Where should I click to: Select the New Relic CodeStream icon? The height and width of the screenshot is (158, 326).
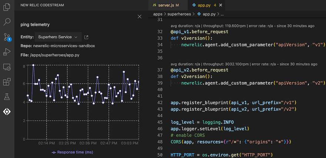point(7,111)
